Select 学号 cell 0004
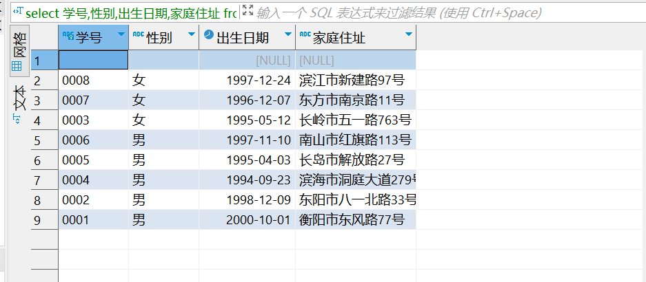646x282 pixels. point(94,180)
